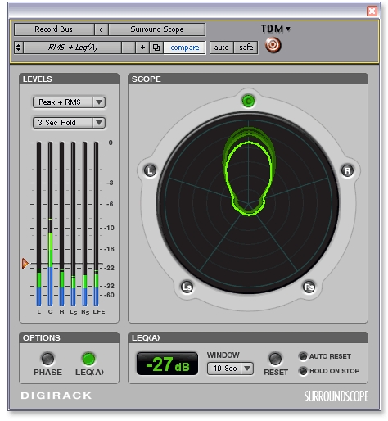Click the SURROUNDSCOPE logo text

point(336,396)
